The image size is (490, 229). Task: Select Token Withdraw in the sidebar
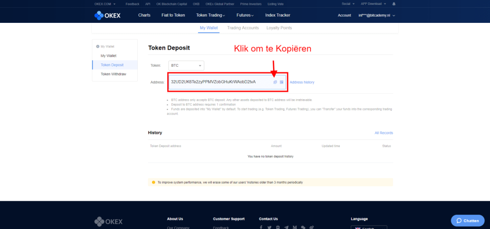(113, 74)
